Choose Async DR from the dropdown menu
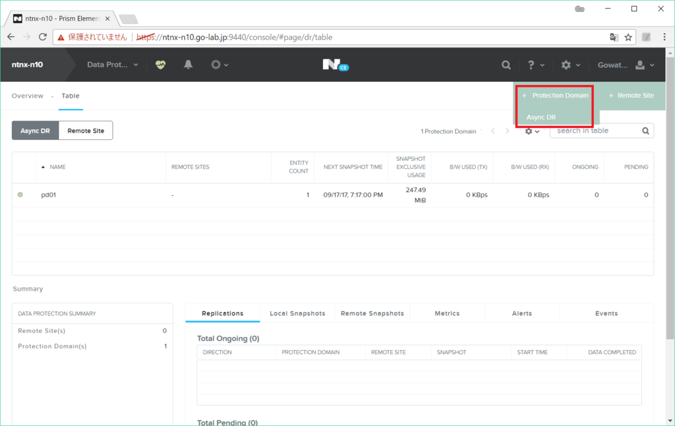This screenshot has height=426, width=675. click(x=541, y=117)
